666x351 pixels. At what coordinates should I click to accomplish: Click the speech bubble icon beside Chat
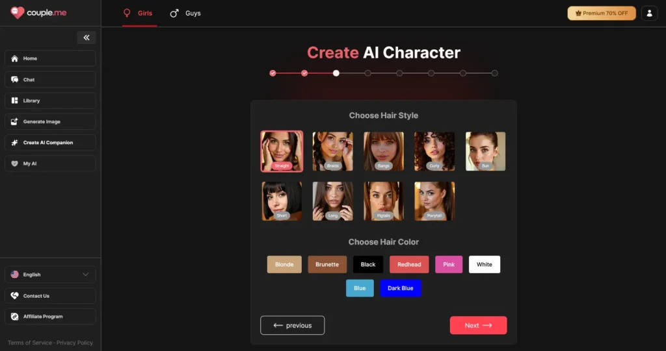[14, 80]
